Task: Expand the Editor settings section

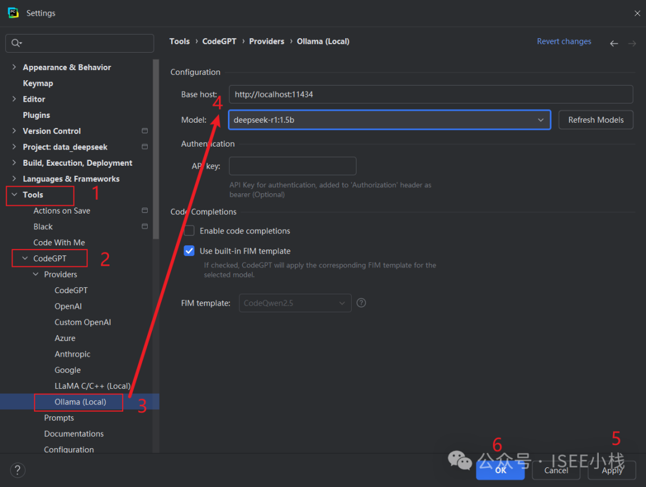Action: pyautogui.click(x=14, y=99)
